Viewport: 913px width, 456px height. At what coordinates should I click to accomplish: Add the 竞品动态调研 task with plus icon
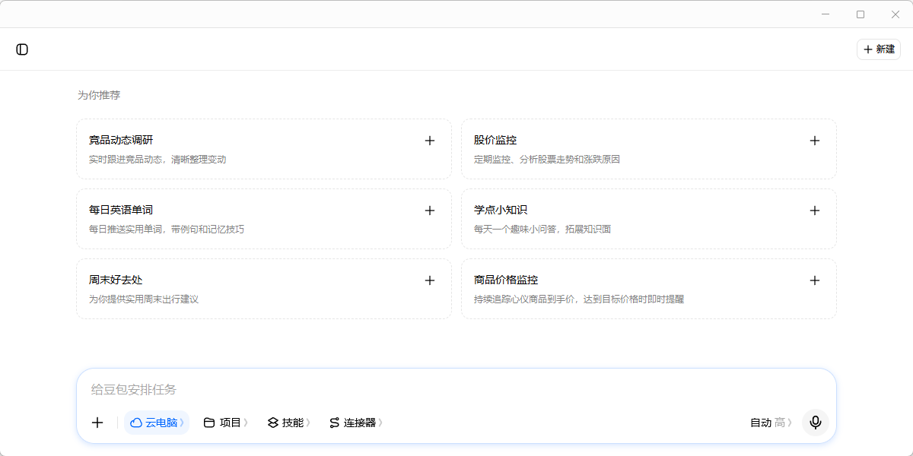coord(430,141)
